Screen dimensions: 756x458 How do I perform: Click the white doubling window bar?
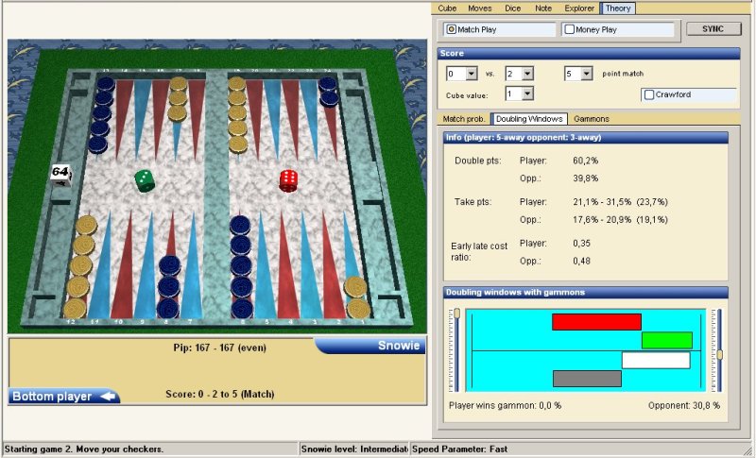coord(656,360)
